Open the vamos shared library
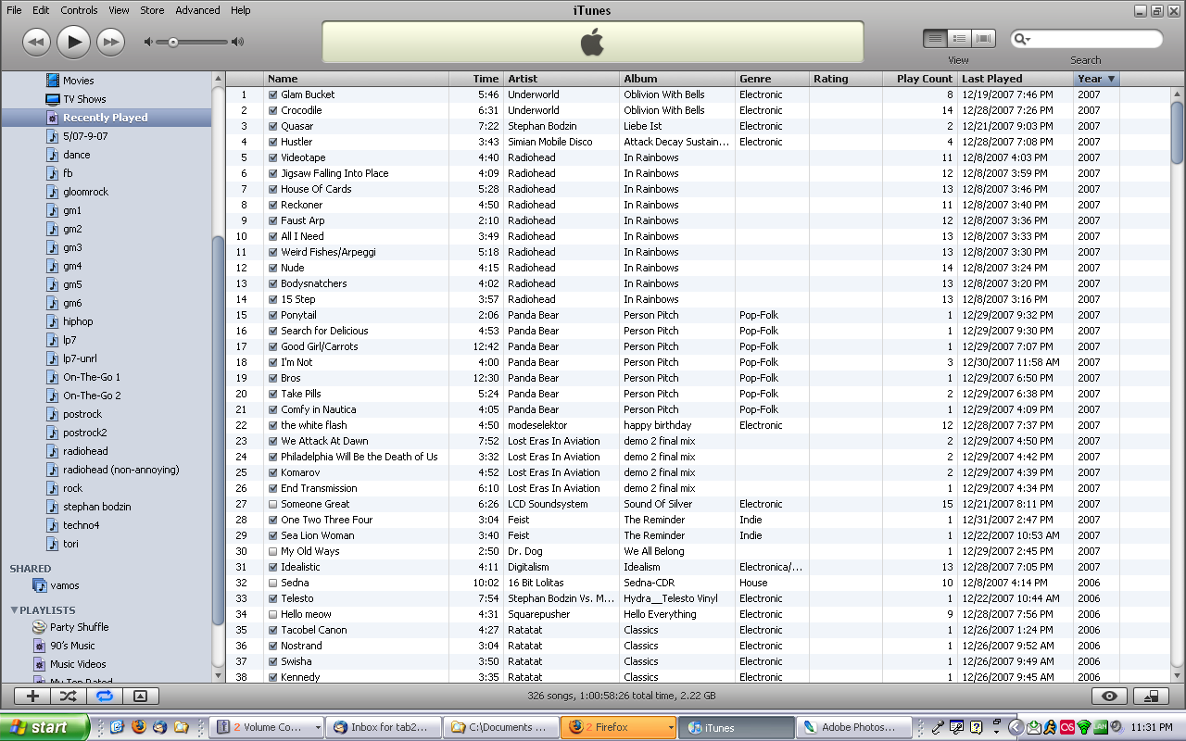Image resolution: width=1186 pixels, height=741 pixels. (x=65, y=585)
